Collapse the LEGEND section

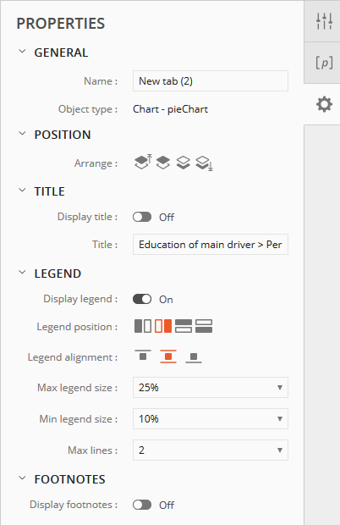pos(22,273)
